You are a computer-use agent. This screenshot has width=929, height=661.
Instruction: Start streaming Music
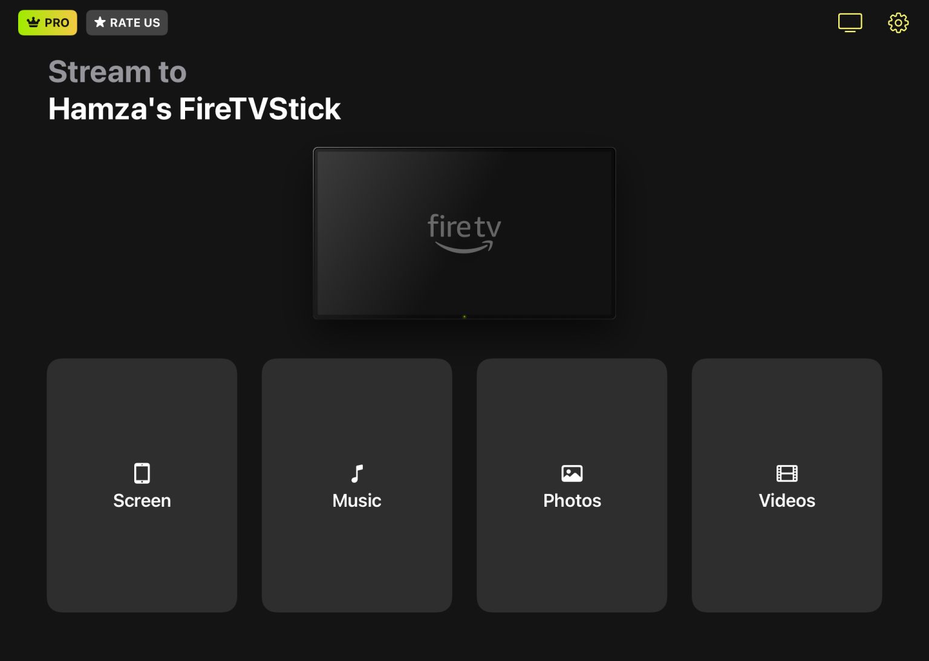point(356,484)
